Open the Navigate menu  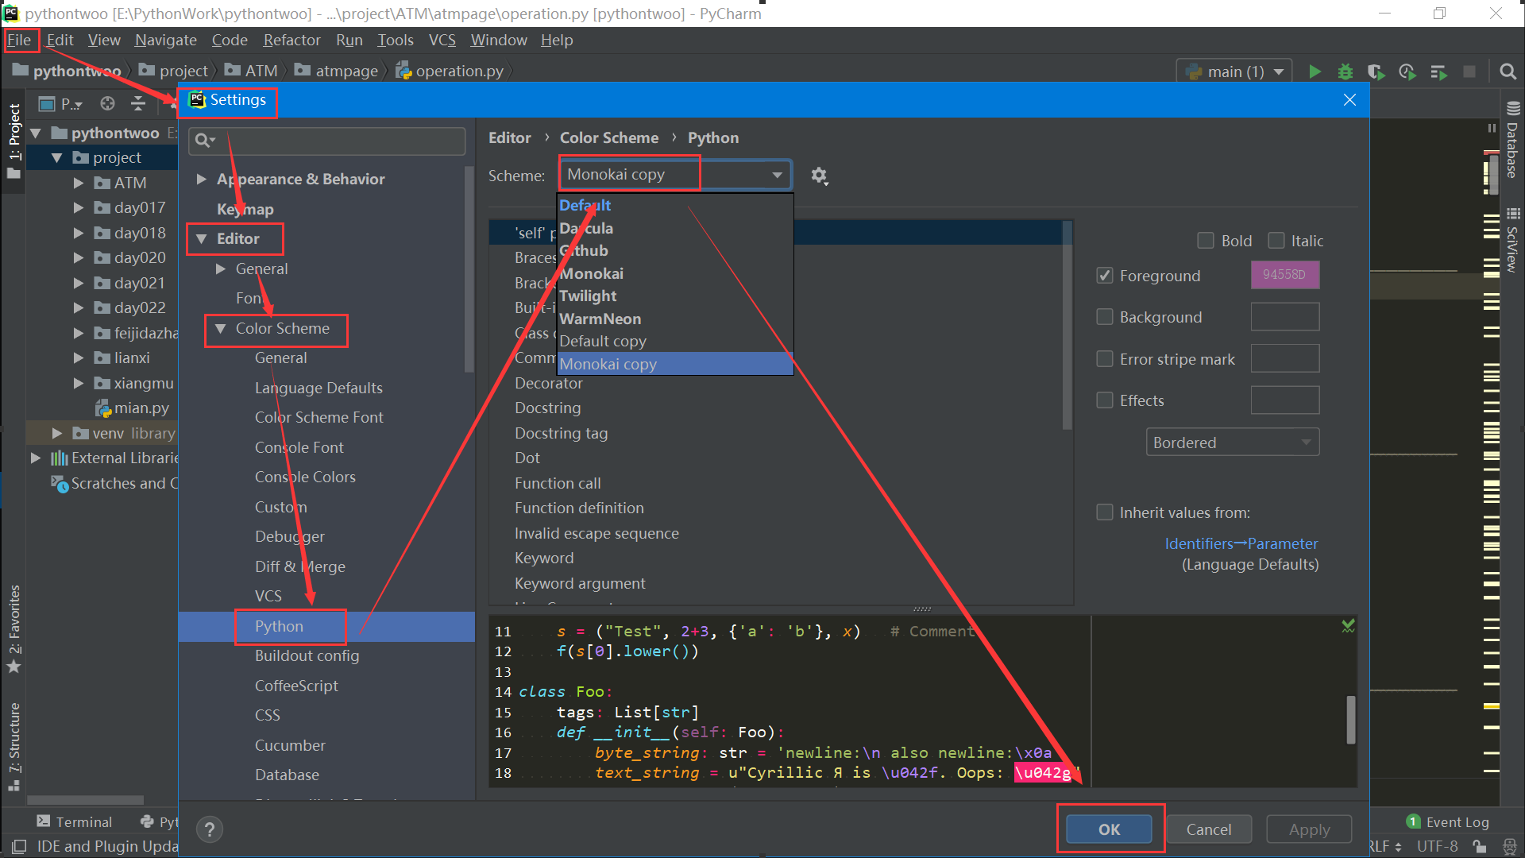point(165,40)
